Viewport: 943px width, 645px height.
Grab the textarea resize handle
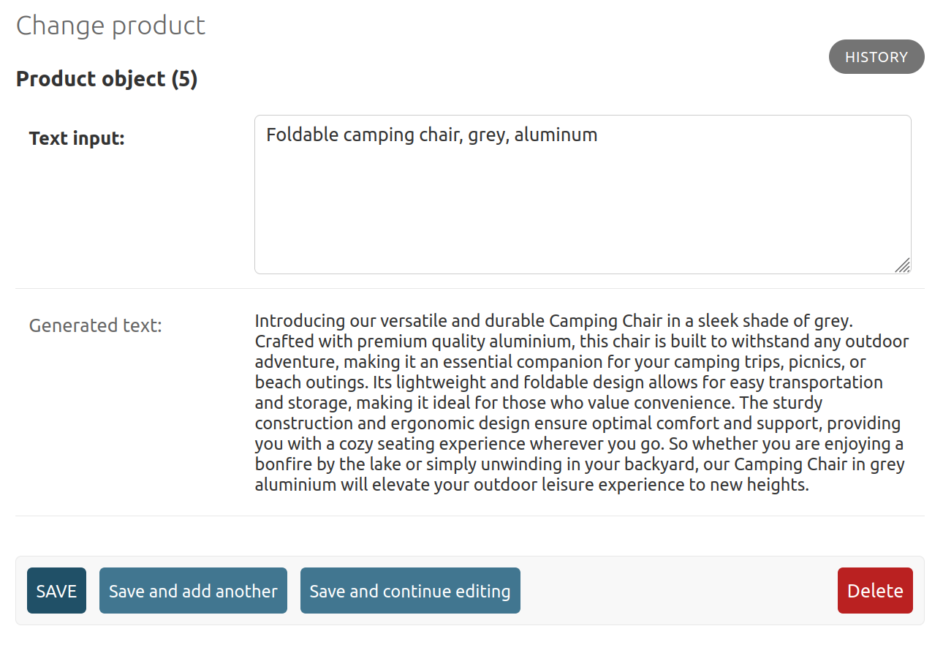[x=903, y=265]
